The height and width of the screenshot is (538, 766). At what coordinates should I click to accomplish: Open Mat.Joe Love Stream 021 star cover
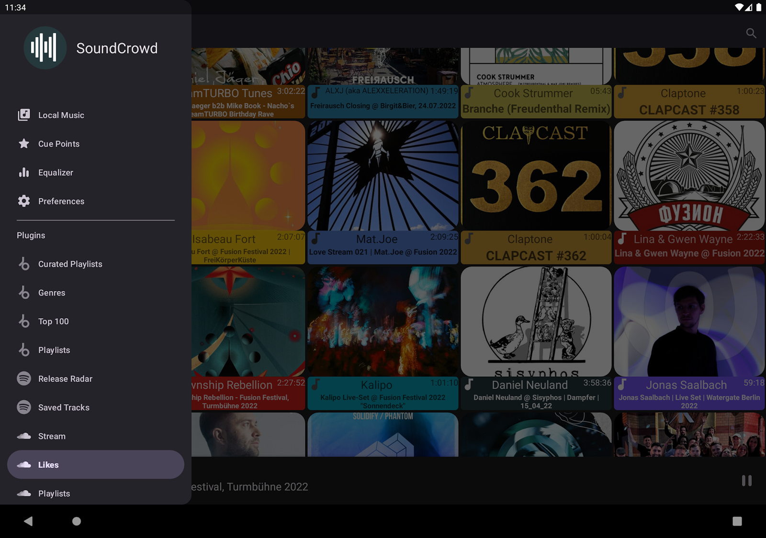pyautogui.click(x=383, y=176)
